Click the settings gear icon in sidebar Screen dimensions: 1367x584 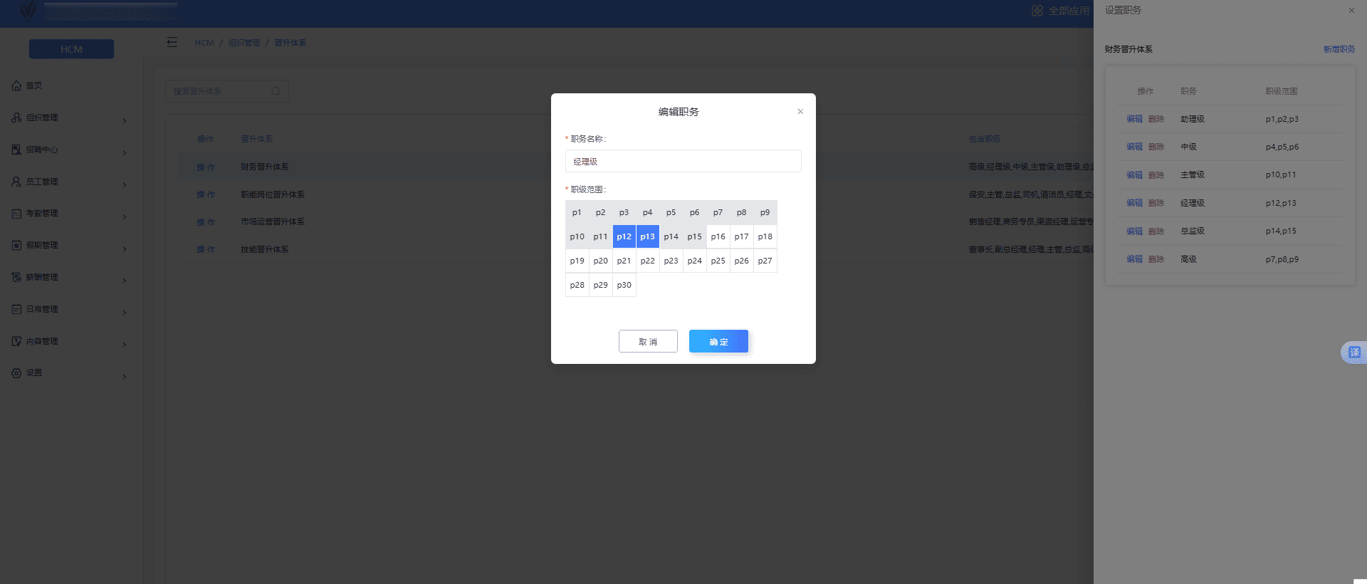point(16,373)
